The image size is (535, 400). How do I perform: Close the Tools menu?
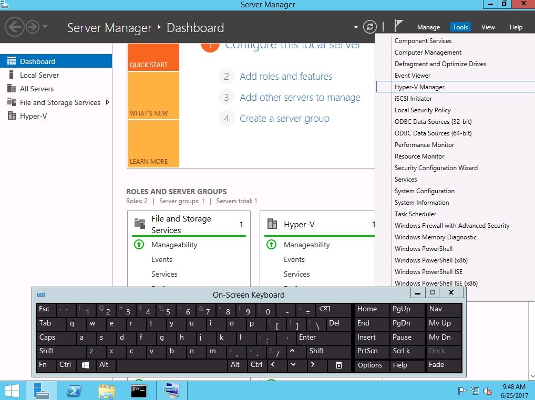pos(460,27)
